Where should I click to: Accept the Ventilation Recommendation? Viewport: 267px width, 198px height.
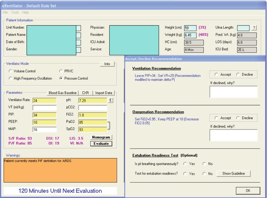pyautogui.click(x=216, y=74)
